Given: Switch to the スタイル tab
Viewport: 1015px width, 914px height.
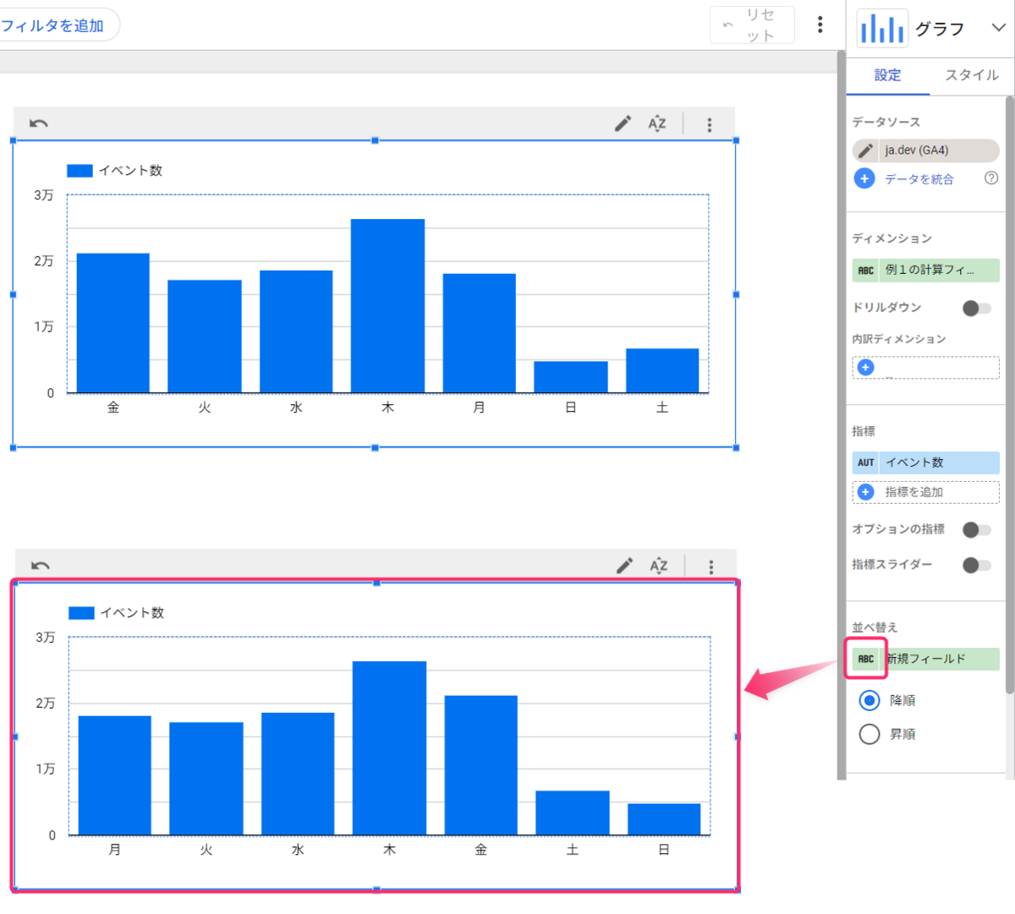Looking at the screenshot, I should 972,75.
